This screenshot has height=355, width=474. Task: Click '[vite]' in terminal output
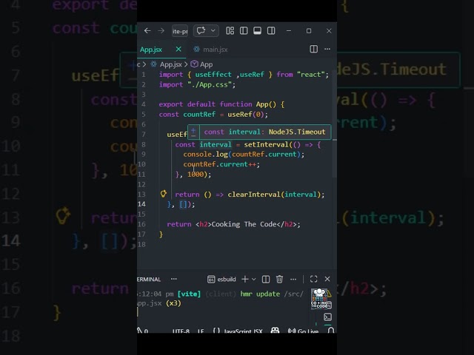190,294
